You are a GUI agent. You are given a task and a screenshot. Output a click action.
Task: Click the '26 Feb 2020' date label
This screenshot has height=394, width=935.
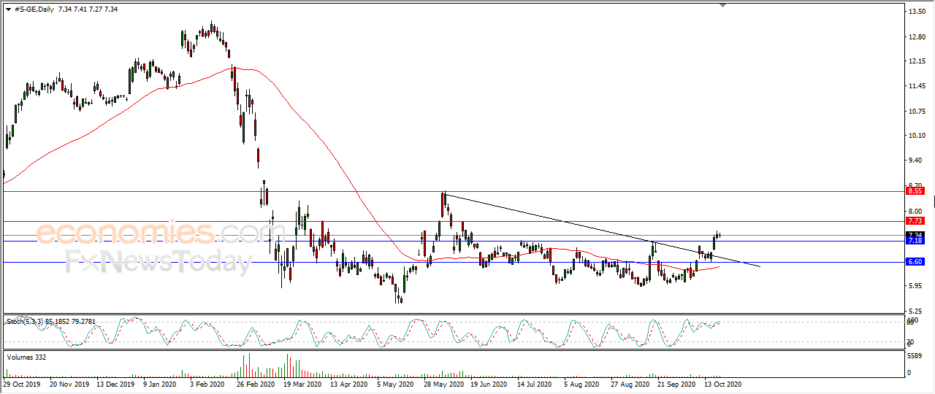pyautogui.click(x=256, y=383)
